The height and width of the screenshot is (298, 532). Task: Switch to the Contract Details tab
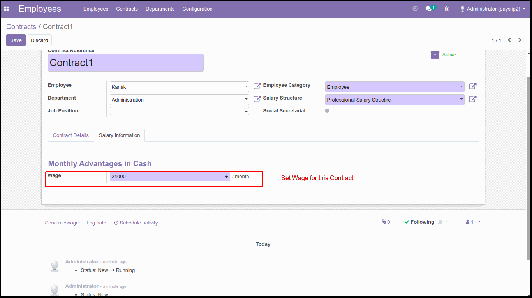click(71, 135)
